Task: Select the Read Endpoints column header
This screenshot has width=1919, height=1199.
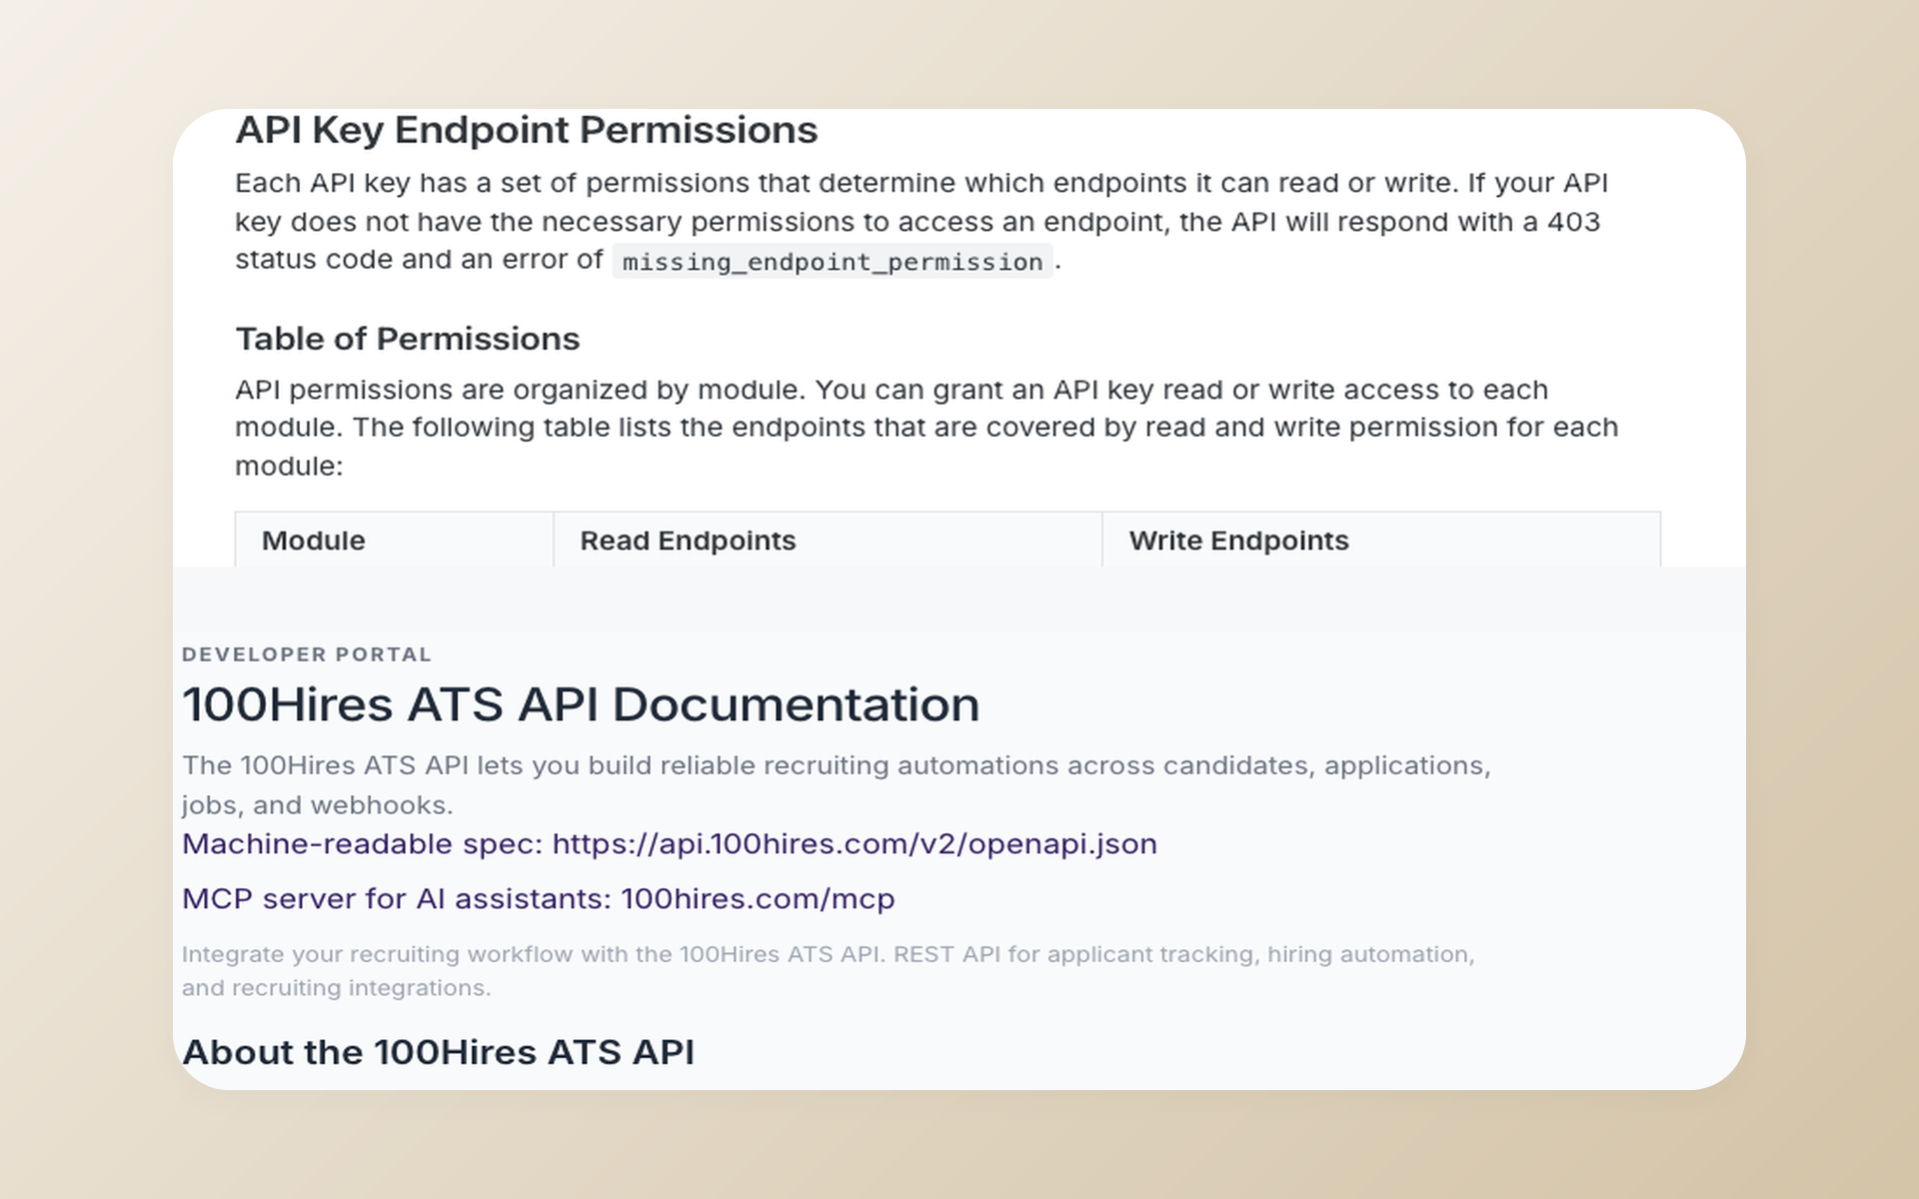Action: tap(828, 541)
